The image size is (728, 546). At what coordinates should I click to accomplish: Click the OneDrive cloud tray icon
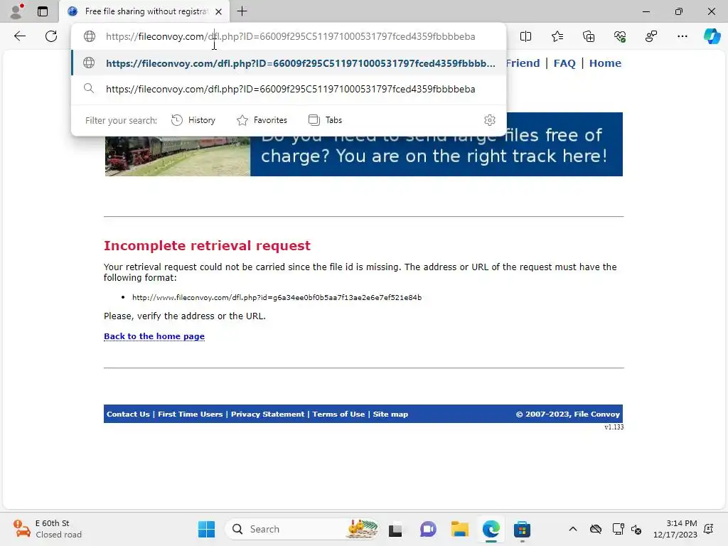click(596, 529)
